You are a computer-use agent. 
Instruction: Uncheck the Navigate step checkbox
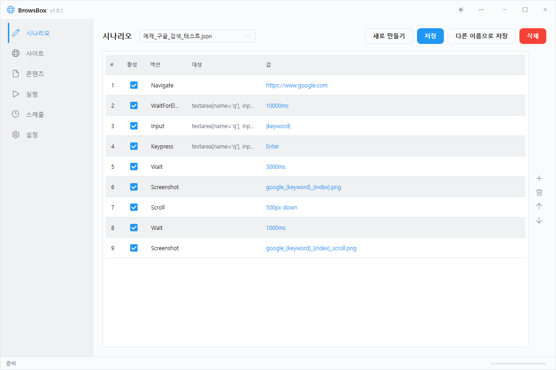pos(134,85)
